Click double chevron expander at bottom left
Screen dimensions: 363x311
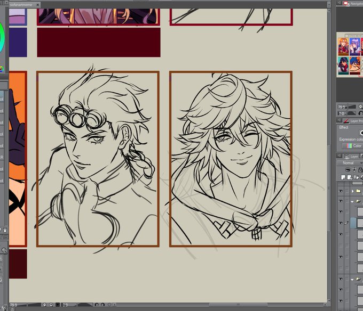[12, 309]
